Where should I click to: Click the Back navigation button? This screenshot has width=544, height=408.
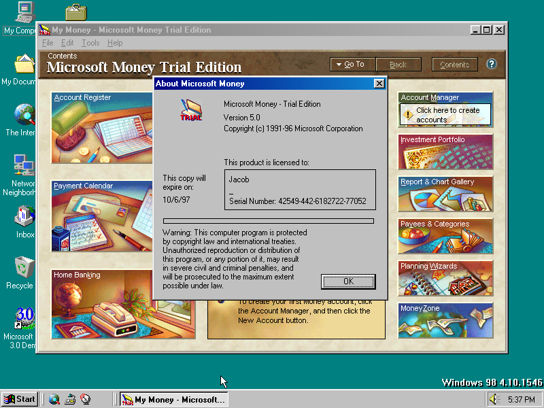tap(398, 64)
